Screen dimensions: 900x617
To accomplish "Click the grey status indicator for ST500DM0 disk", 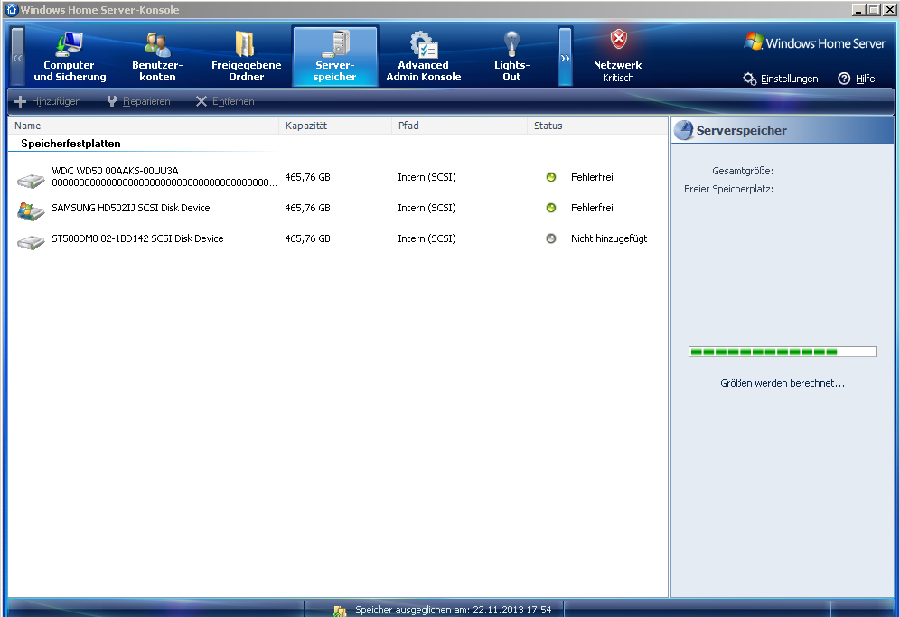I will [551, 238].
